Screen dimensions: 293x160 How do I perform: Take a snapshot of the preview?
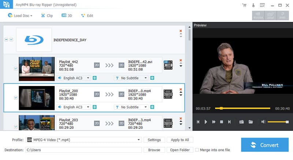[241, 122]
